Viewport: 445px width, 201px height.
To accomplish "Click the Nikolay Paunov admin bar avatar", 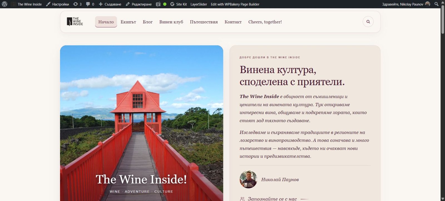I will click(428, 4).
